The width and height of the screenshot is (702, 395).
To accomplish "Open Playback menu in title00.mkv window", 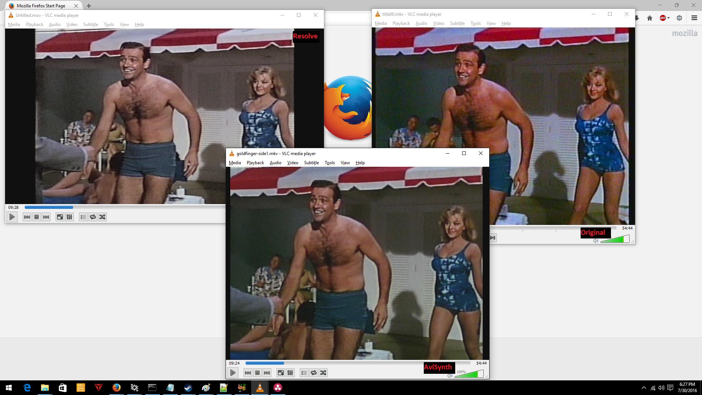I will pos(401,23).
